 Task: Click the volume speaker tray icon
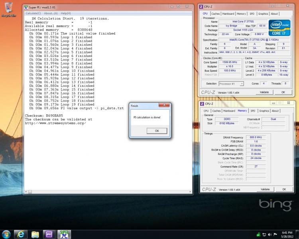269,235
